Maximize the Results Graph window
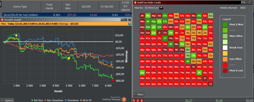 [125, 20]
